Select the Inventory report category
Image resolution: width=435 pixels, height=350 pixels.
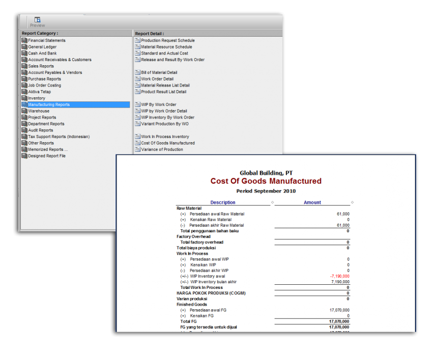click(37, 98)
